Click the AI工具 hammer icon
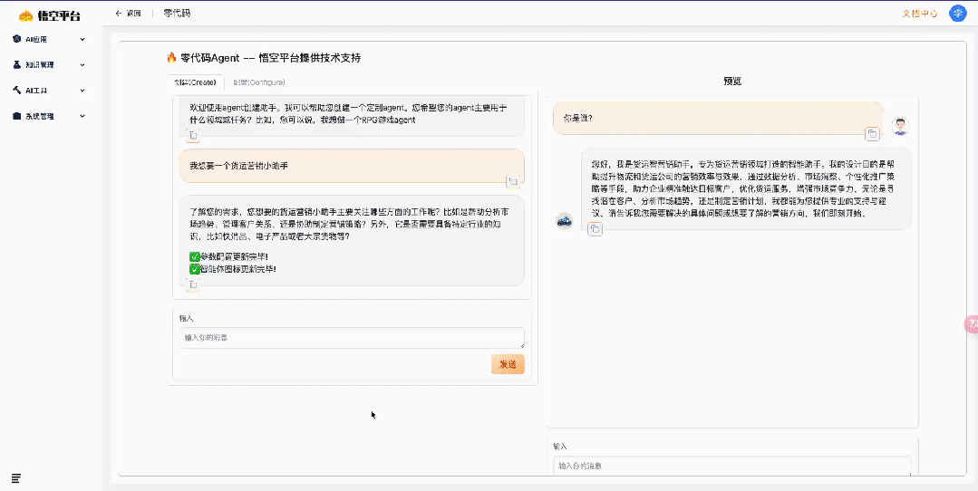This screenshot has width=978, height=491. tap(17, 91)
